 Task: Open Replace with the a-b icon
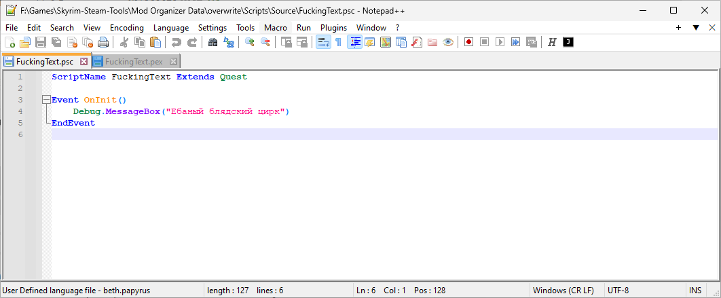[x=229, y=42]
